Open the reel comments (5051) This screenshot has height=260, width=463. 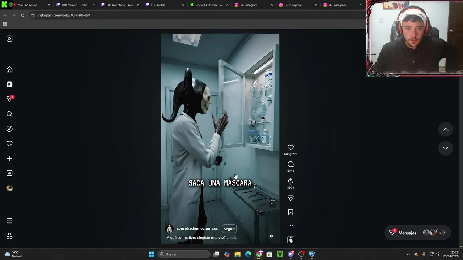[x=290, y=164]
